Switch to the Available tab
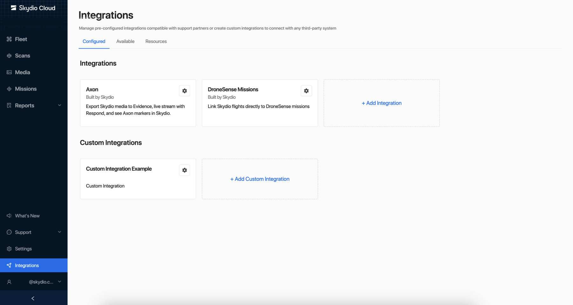 pyautogui.click(x=125, y=41)
